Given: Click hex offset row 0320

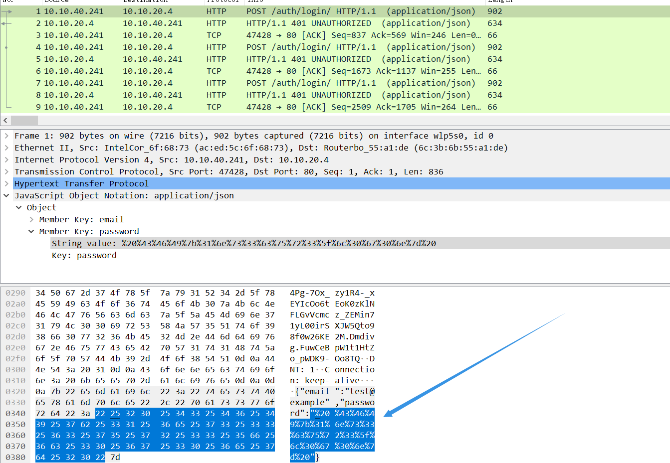Looking at the screenshot, I should (x=15, y=391).
